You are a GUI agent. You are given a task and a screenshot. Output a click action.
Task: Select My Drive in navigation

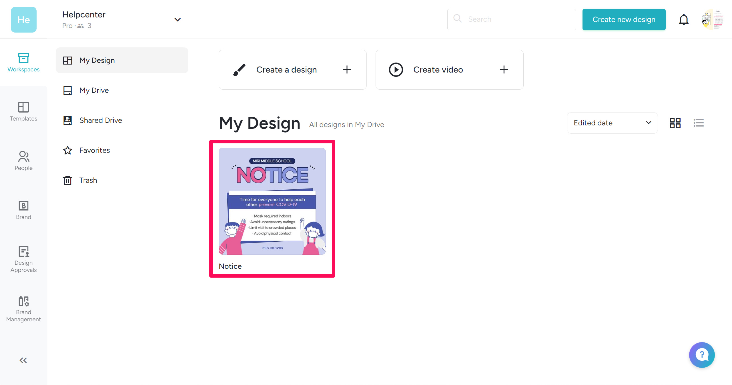(94, 90)
